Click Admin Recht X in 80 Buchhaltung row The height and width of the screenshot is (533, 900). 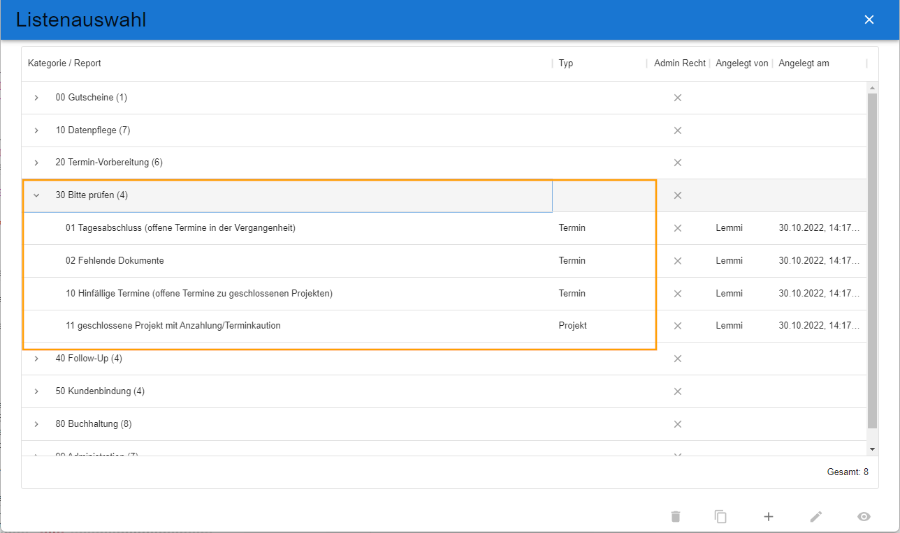pyautogui.click(x=677, y=424)
